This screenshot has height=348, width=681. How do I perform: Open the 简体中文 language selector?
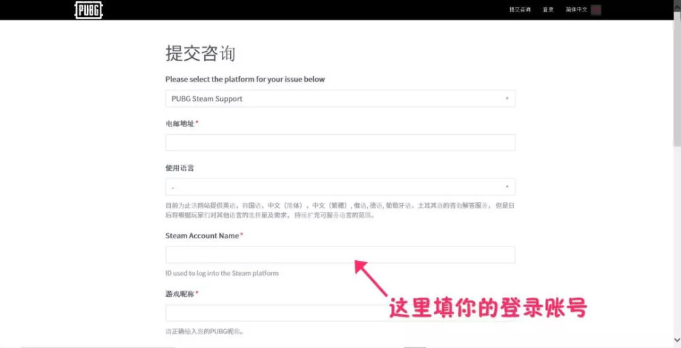(x=576, y=10)
